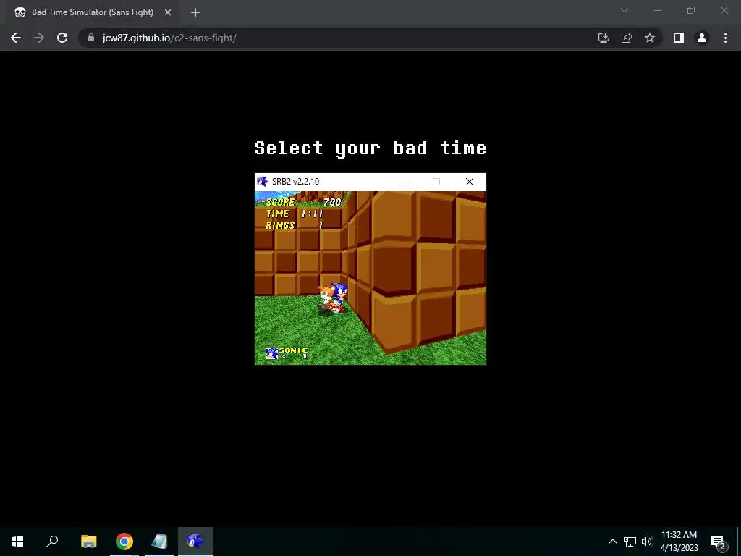Close the Bad Time Simulator tab
Image resolution: width=741 pixels, height=556 pixels.
(x=168, y=12)
